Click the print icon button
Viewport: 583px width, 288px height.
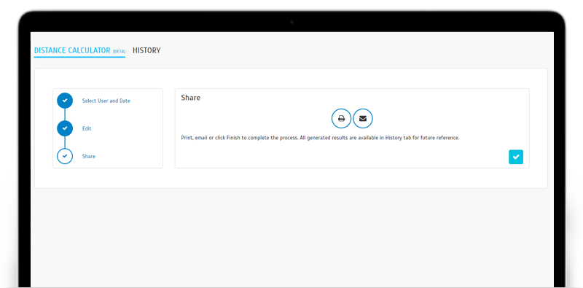pyautogui.click(x=341, y=119)
